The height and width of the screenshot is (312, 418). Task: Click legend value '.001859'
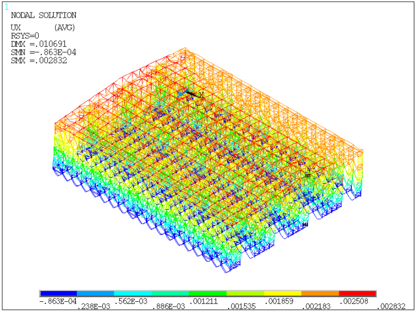279,301
